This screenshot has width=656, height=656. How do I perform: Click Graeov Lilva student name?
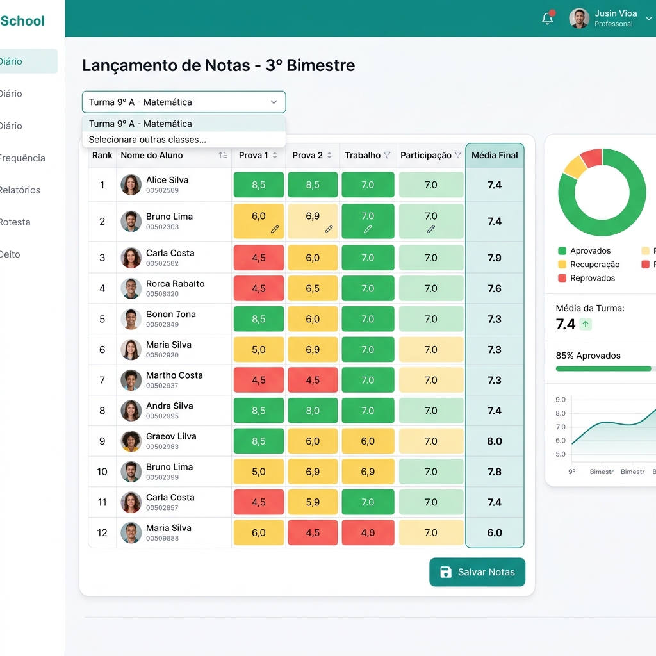click(x=170, y=437)
